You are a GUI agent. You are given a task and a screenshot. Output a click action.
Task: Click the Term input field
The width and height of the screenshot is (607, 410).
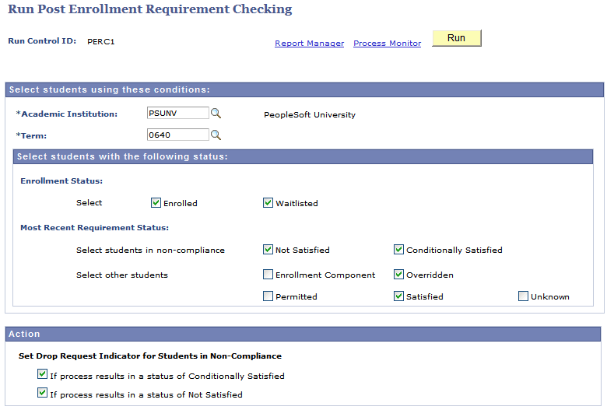(177, 135)
